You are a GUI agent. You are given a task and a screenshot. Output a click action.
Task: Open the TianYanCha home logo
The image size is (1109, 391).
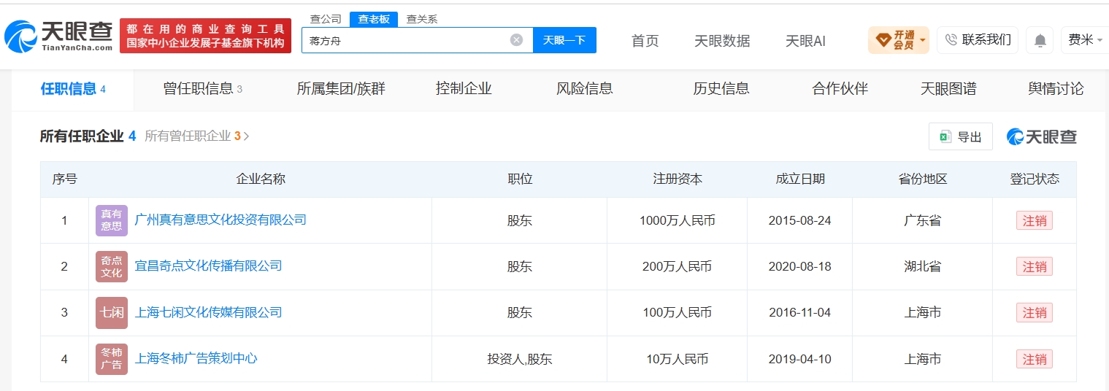pos(58,35)
